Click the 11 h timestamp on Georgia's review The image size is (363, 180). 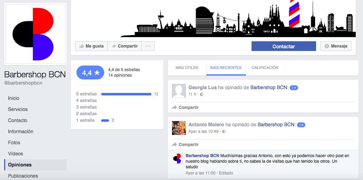point(192,94)
